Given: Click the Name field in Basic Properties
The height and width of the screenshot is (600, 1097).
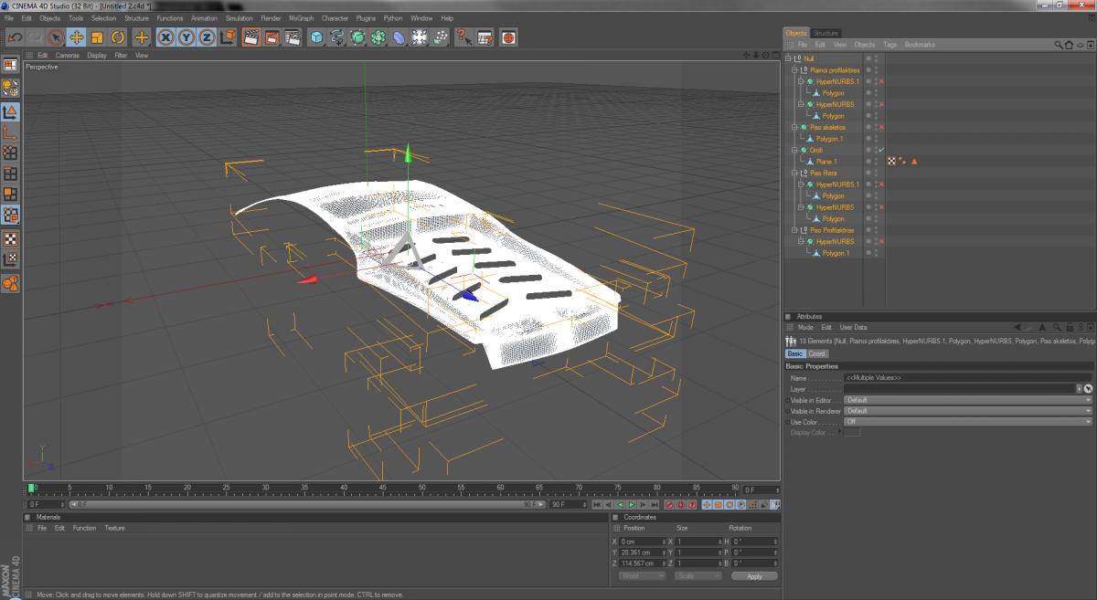Looking at the screenshot, I should (x=968, y=377).
